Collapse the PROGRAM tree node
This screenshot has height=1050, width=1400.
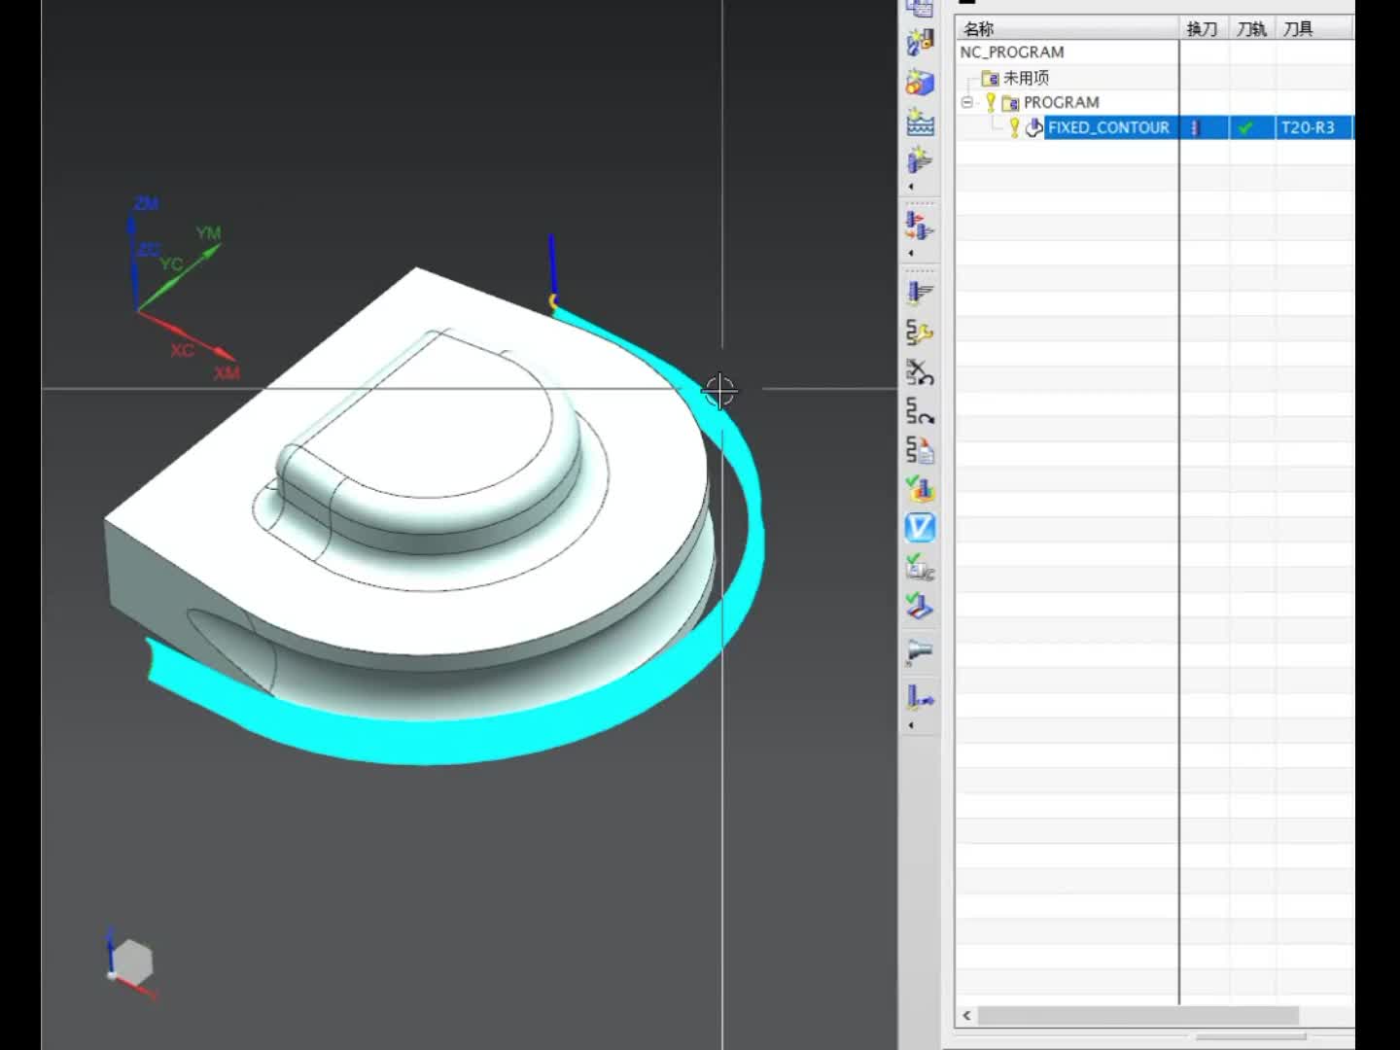pos(966,102)
